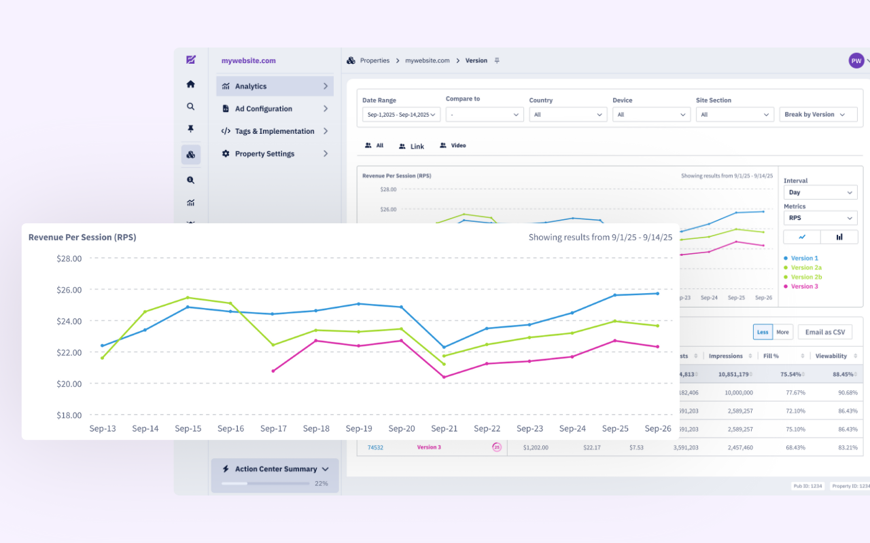Select the Video tab
Image resolution: width=870 pixels, height=543 pixels.
pos(453,145)
